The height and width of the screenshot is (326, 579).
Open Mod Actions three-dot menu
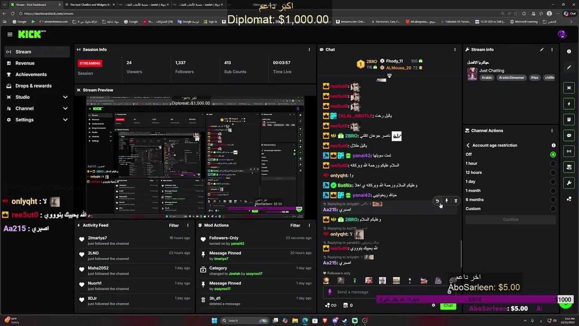(309, 225)
